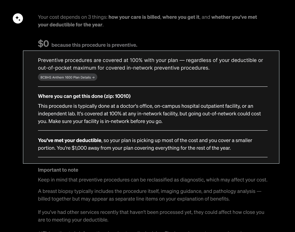Image resolution: width=295 pixels, height=232 pixels.
Task: Click "Where you can get this done" heading
Action: click(x=70, y=96)
